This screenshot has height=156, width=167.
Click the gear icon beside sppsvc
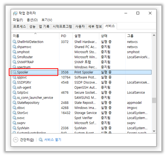tap(14, 77)
